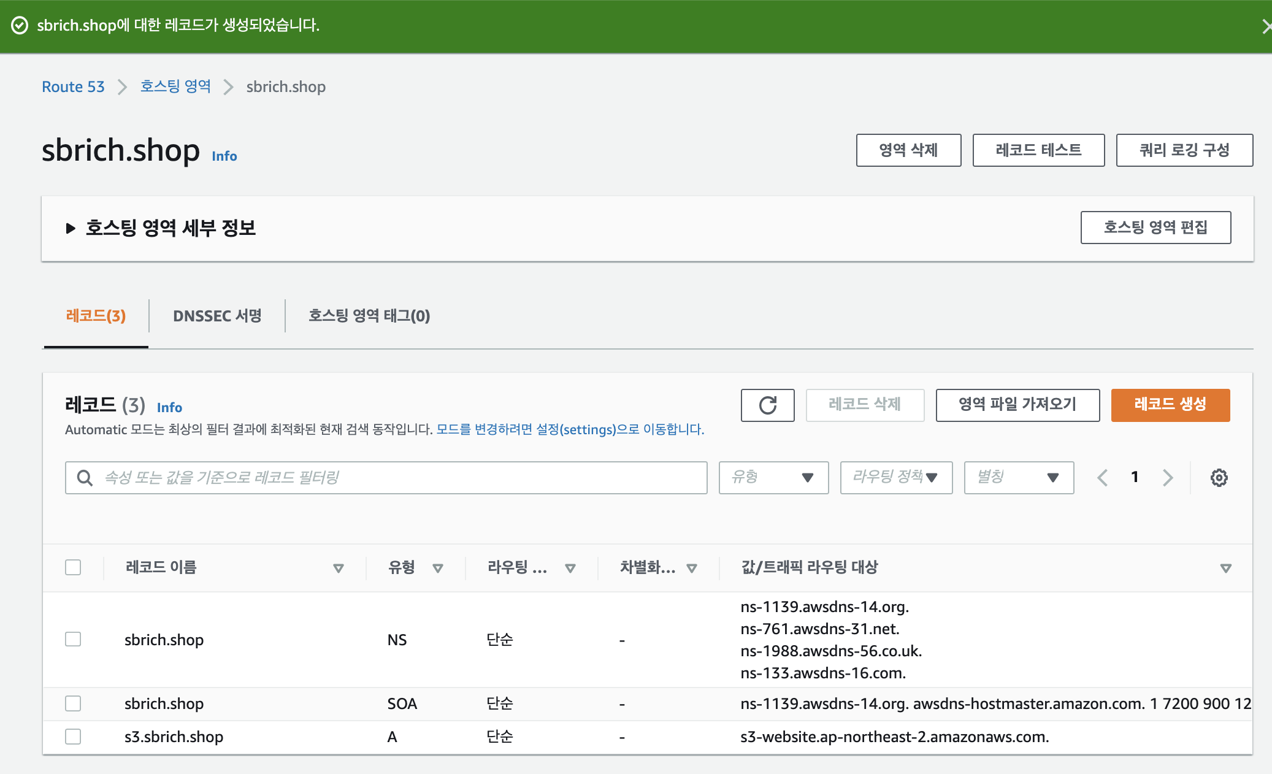
Task: Sort by 라우팅 column arrow
Action: 570,568
